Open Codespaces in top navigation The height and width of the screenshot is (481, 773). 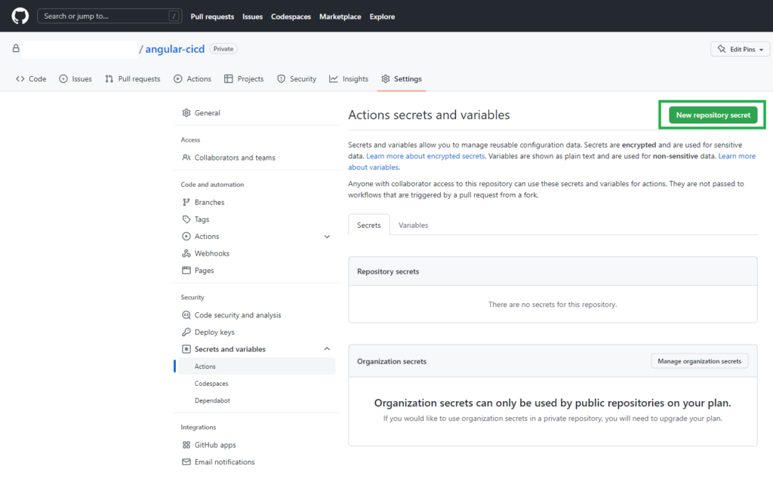(291, 17)
